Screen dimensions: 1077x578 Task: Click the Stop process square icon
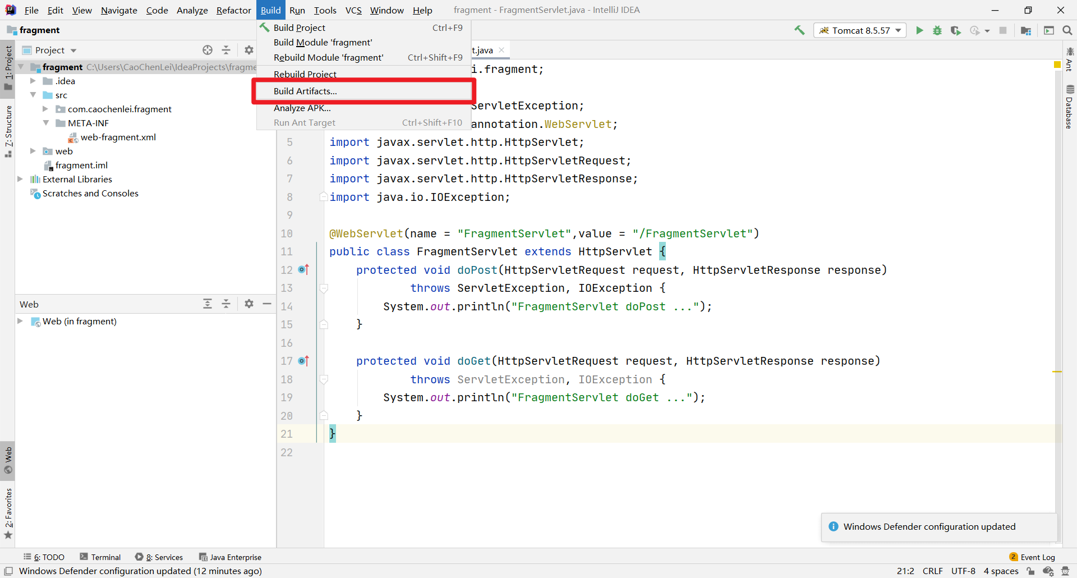pos(1003,30)
